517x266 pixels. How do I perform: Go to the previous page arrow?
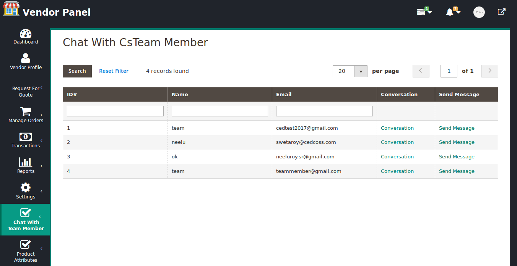tap(421, 71)
